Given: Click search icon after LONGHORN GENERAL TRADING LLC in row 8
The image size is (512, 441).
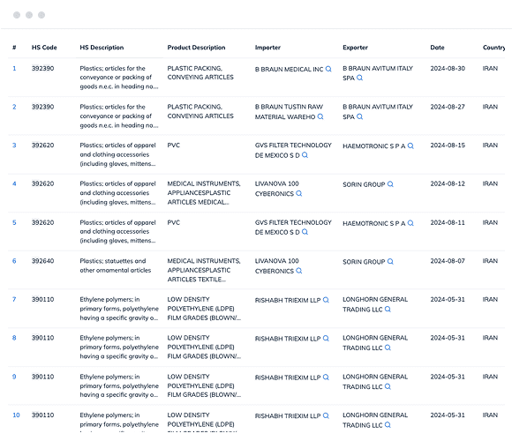Looking at the screenshot, I should coord(388,348).
